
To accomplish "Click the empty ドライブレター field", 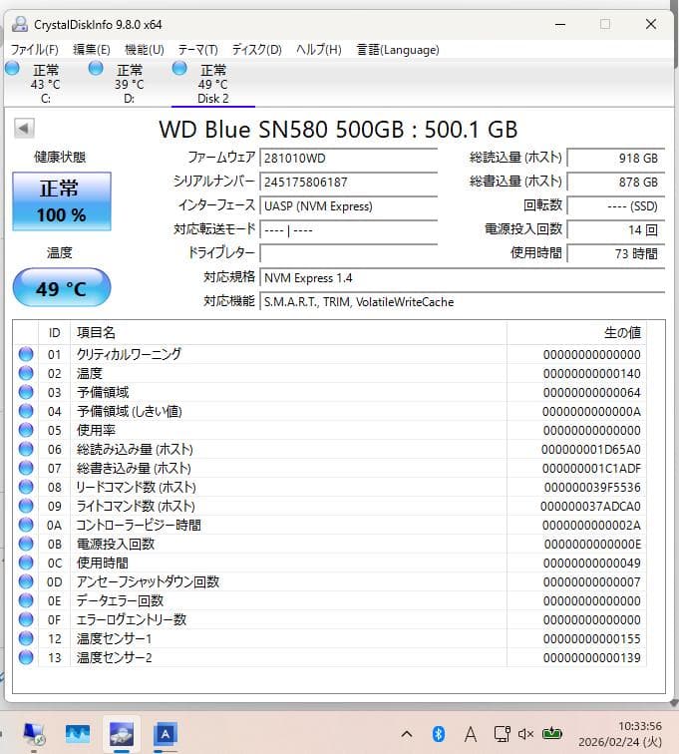I will point(348,253).
